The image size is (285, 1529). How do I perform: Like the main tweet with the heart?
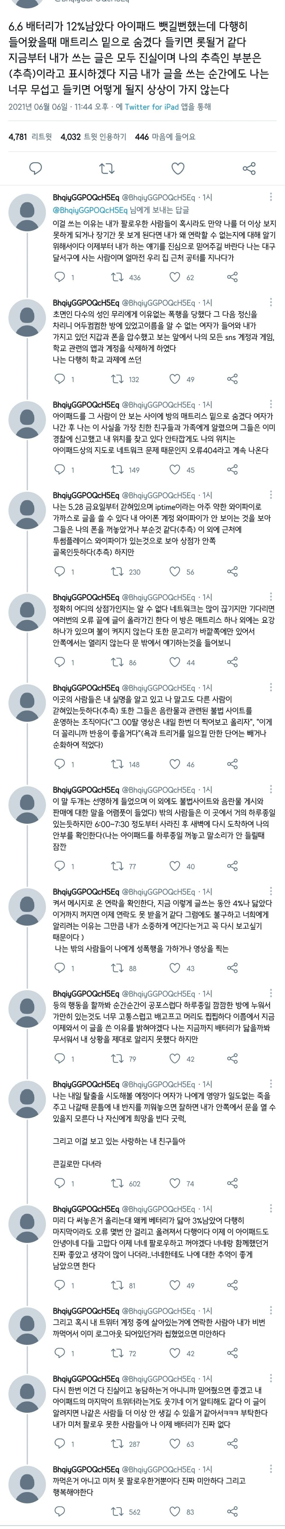click(x=178, y=168)
